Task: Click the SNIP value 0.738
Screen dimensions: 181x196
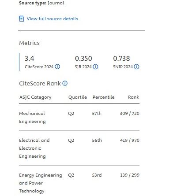Action: coord(121,59)
